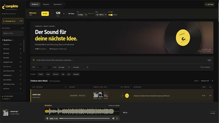Image resolution: width=219 pixels, height=123 pixels.
Task: Start the metronome
Action: pos(45,14)
